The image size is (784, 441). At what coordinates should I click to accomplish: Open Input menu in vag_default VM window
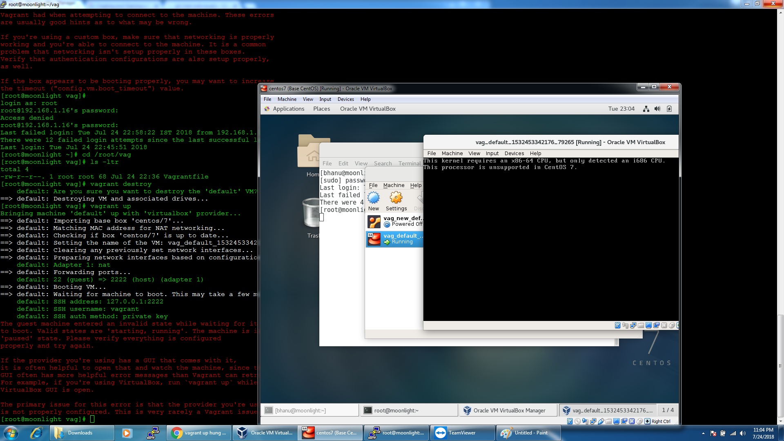(492, 154)
